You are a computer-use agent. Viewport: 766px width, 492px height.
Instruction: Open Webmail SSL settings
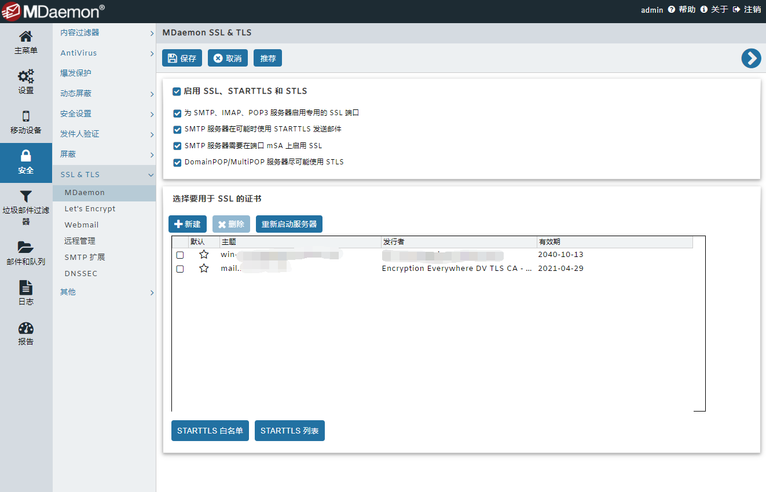pos(82,225)
